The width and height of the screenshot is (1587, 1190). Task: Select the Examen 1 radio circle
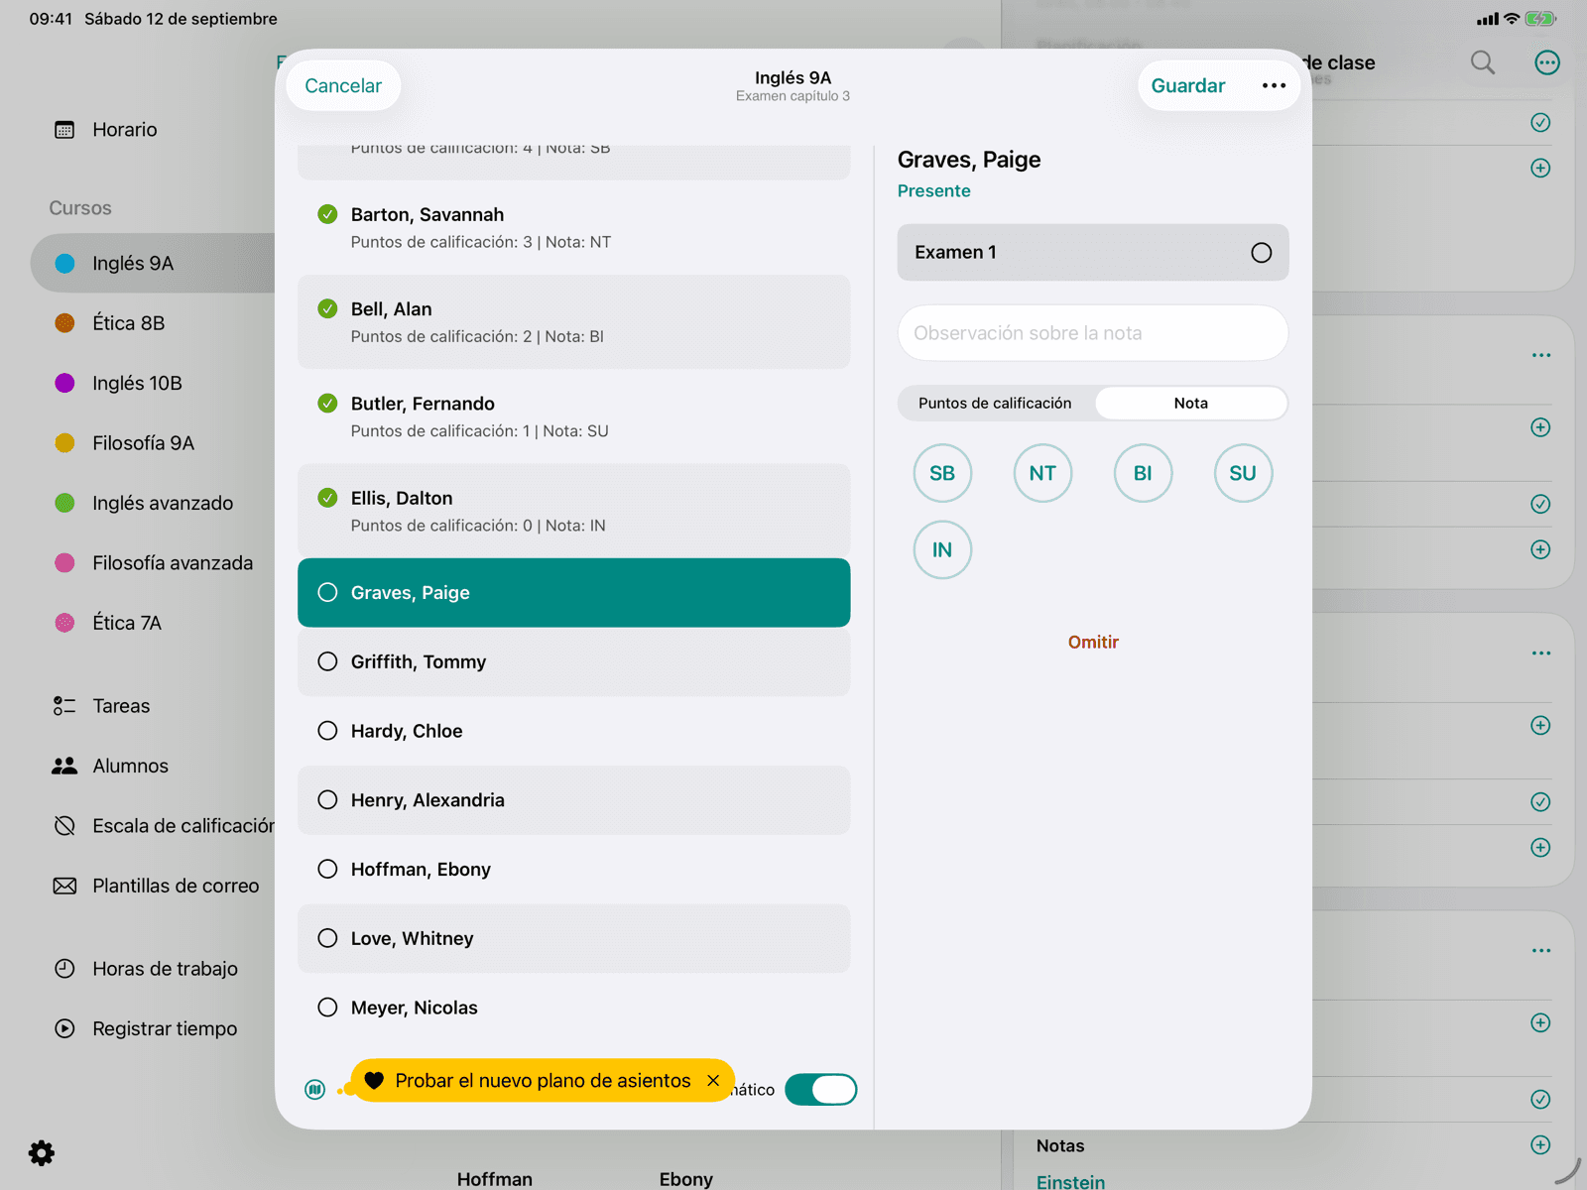[1261, 253]
